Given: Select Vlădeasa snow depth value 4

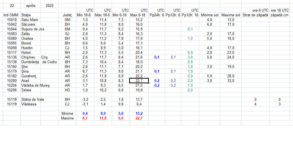Looking at the screenshot, I should coord(255,104).
